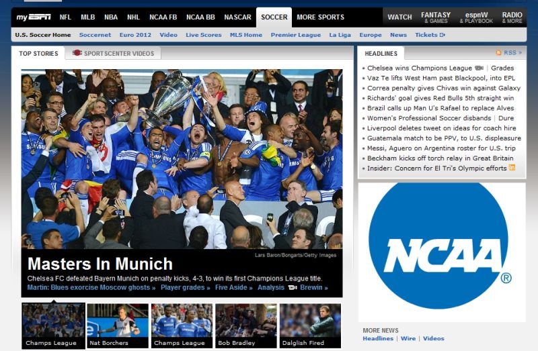
Task: Select the TOP STORIES tab
Action: coord(38,53)
